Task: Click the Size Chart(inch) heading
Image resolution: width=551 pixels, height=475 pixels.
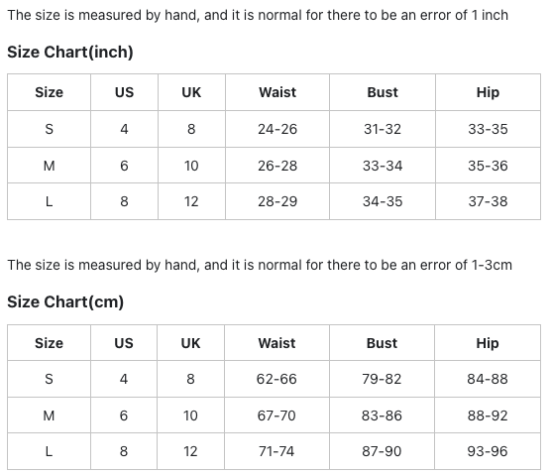Action: 70,52
